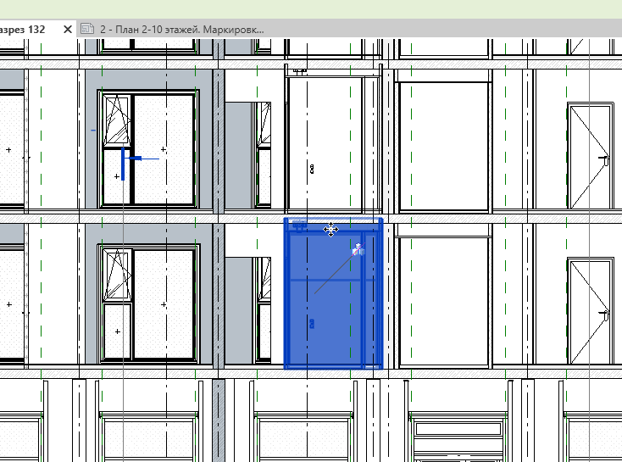Screen dimensions: 622x462
Task: Select the lower-left window's tilt-turn sash
Action: (116, 275)
